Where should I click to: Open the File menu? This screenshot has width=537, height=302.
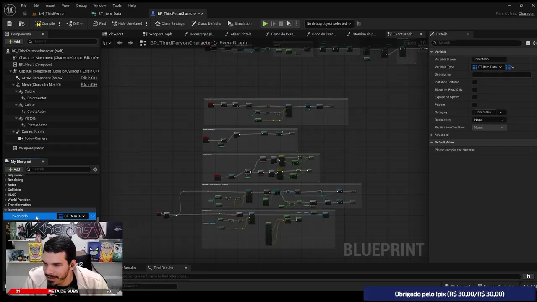coord(24,5)
